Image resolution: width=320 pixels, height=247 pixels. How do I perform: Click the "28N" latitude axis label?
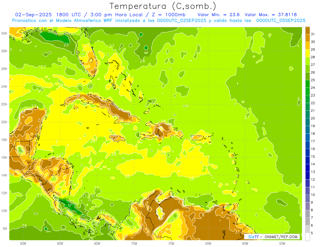coord(4,51)
